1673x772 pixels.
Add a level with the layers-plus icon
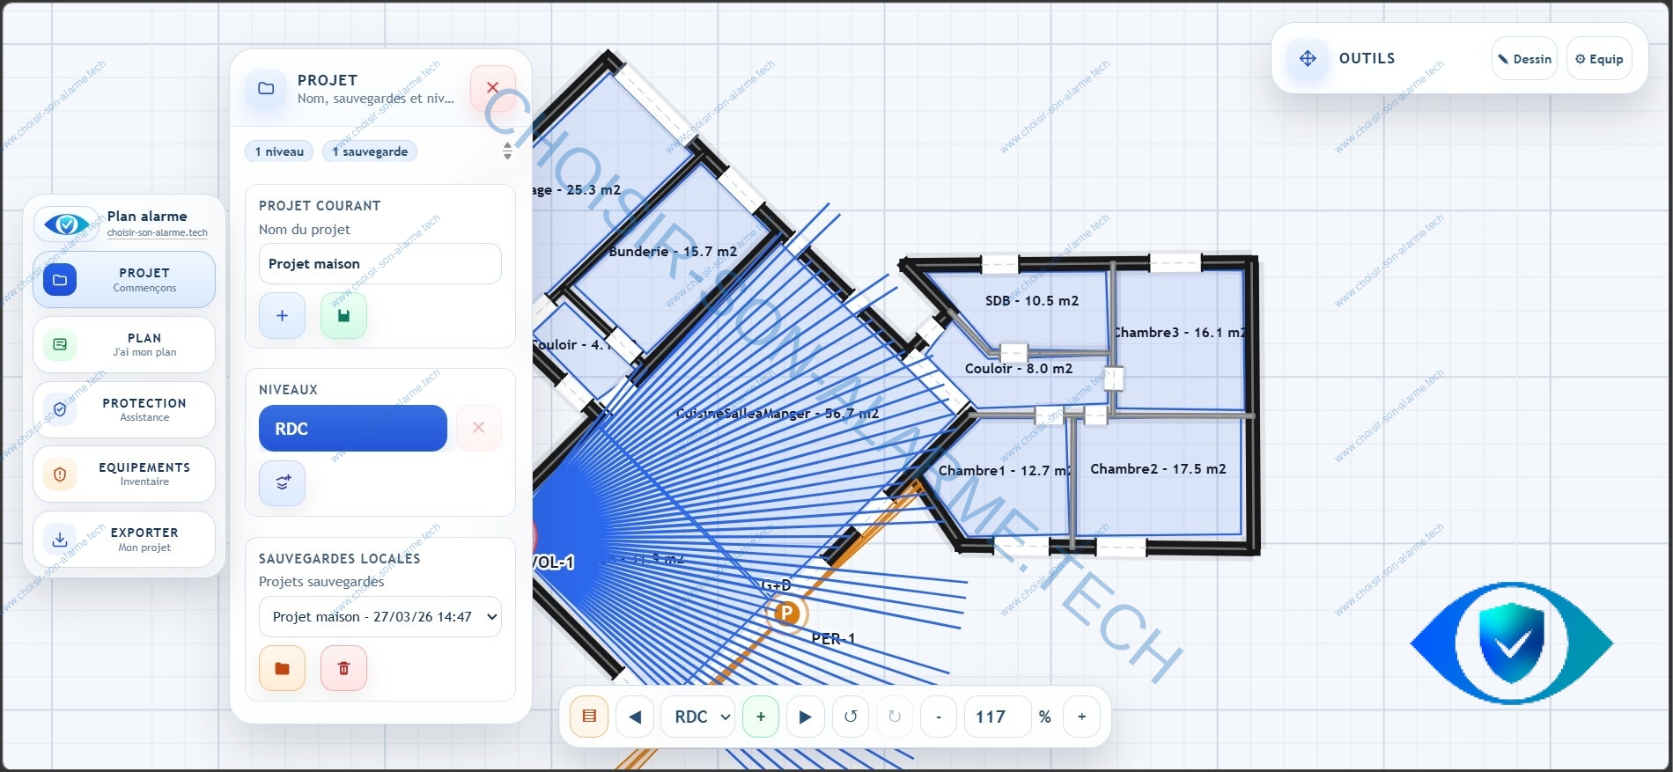pyautogui.click(x=282, y=482)
